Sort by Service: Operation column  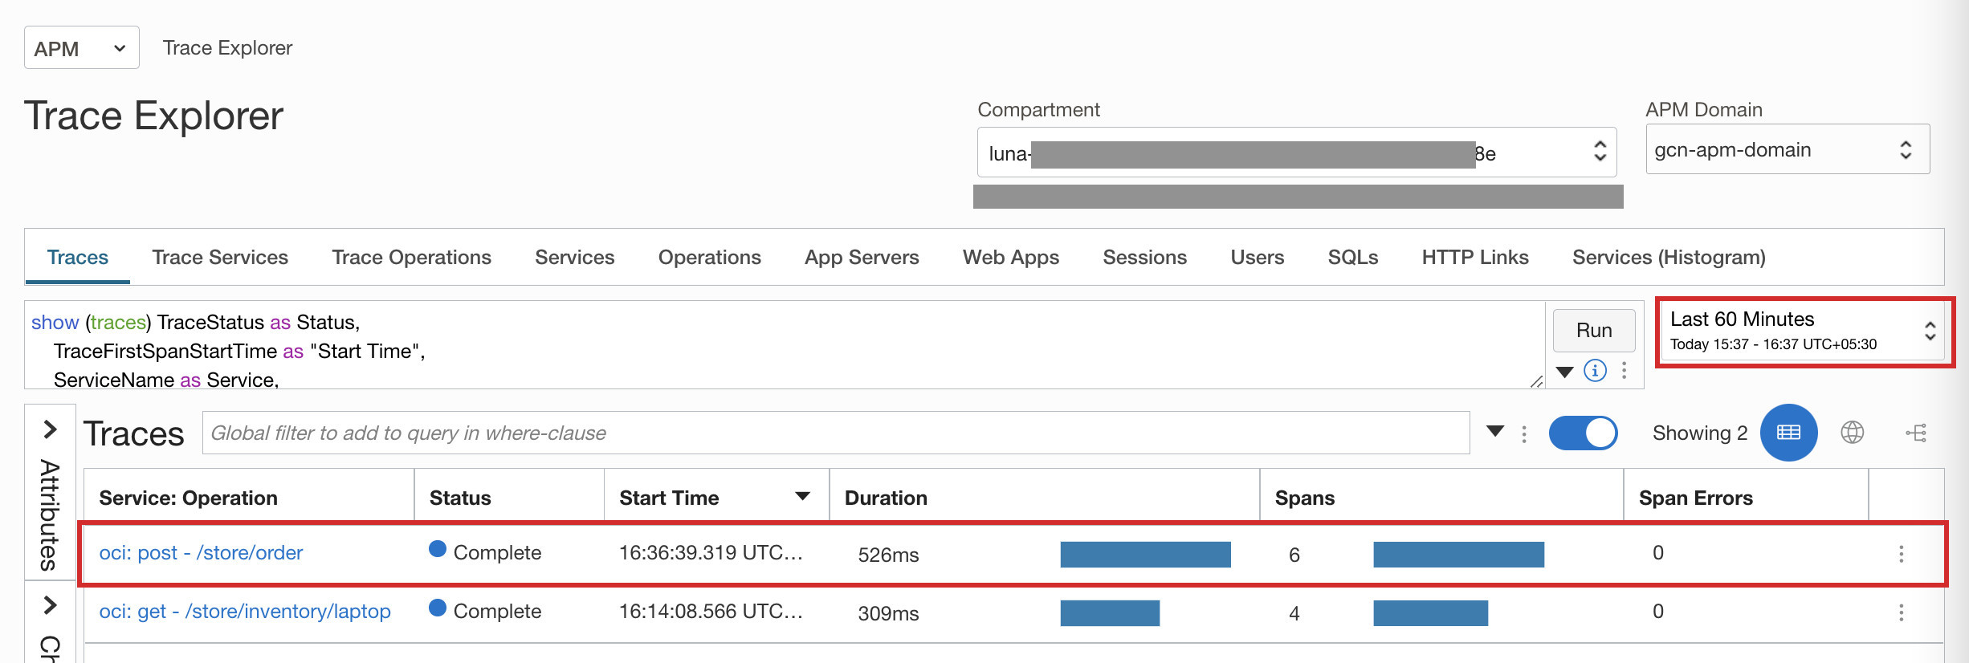(x=189, y=498)
